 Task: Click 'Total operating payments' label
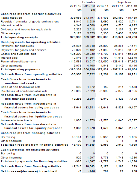click(20, 70)
